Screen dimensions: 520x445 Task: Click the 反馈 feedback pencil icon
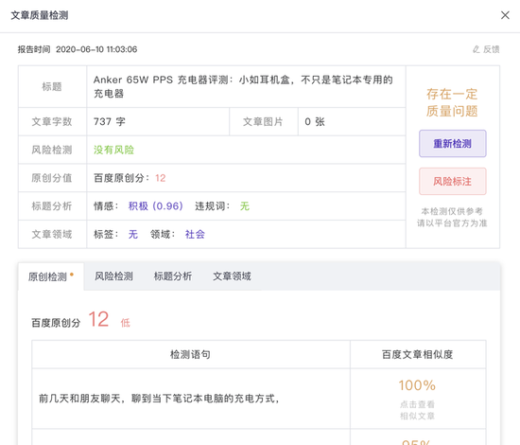point(476,49)
